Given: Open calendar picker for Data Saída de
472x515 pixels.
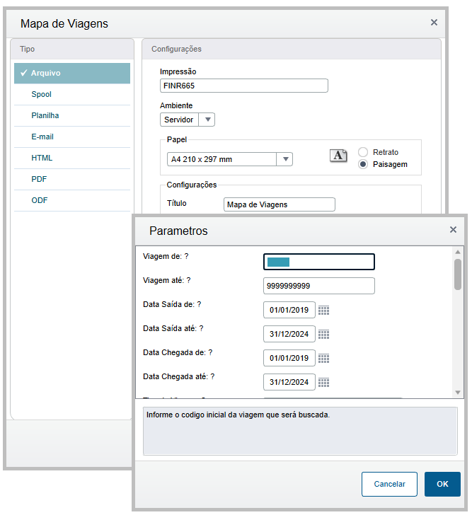Looking at the screenshot, I should [x=323, y=310].
